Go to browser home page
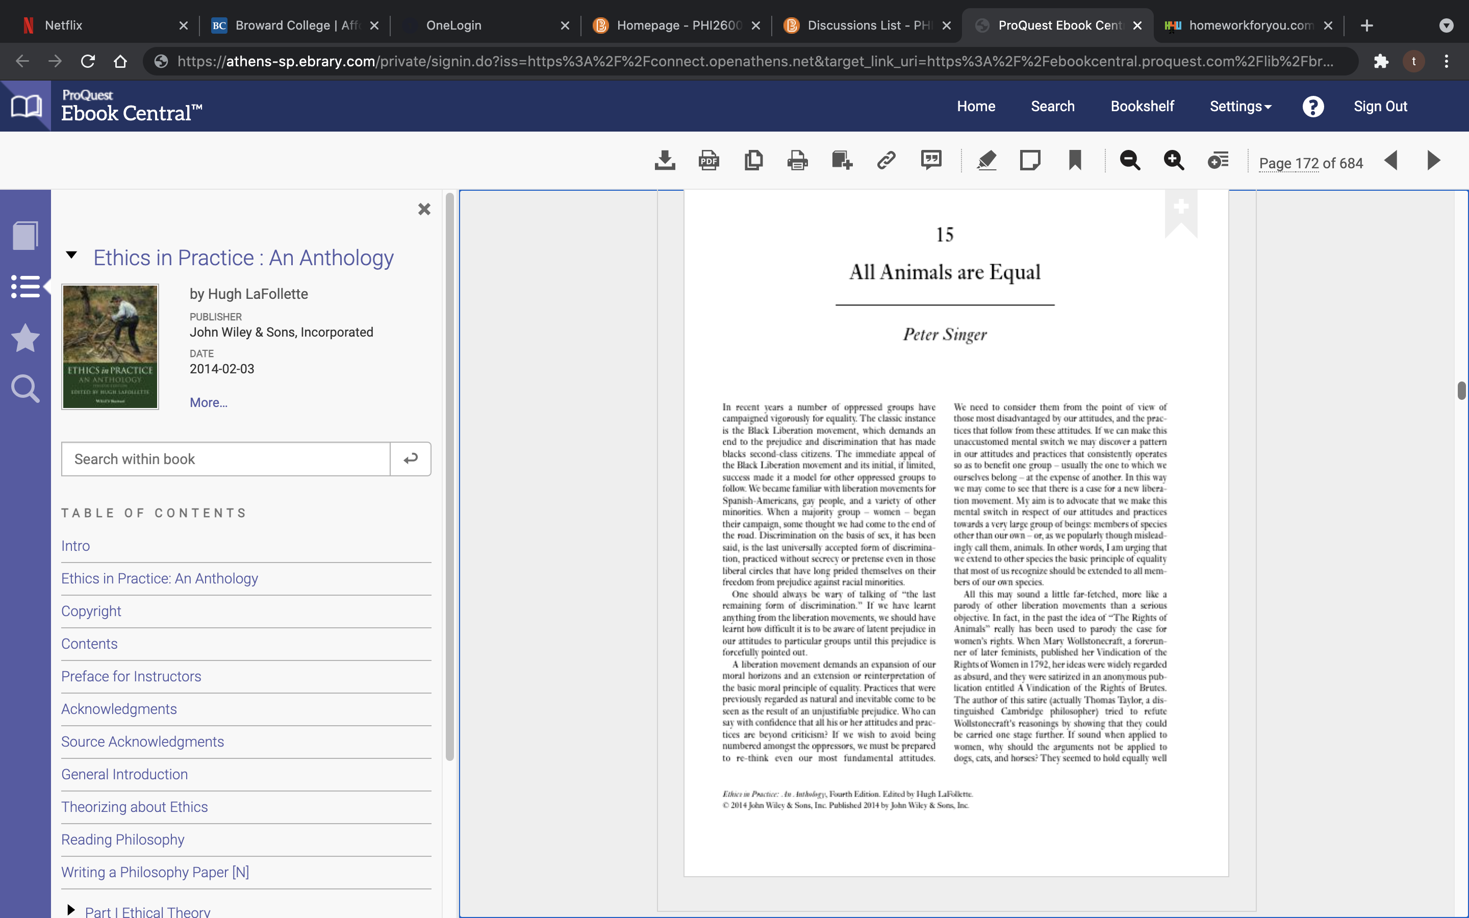The height and width of the screenshot is (918, 1469). (x=120, y=61)
